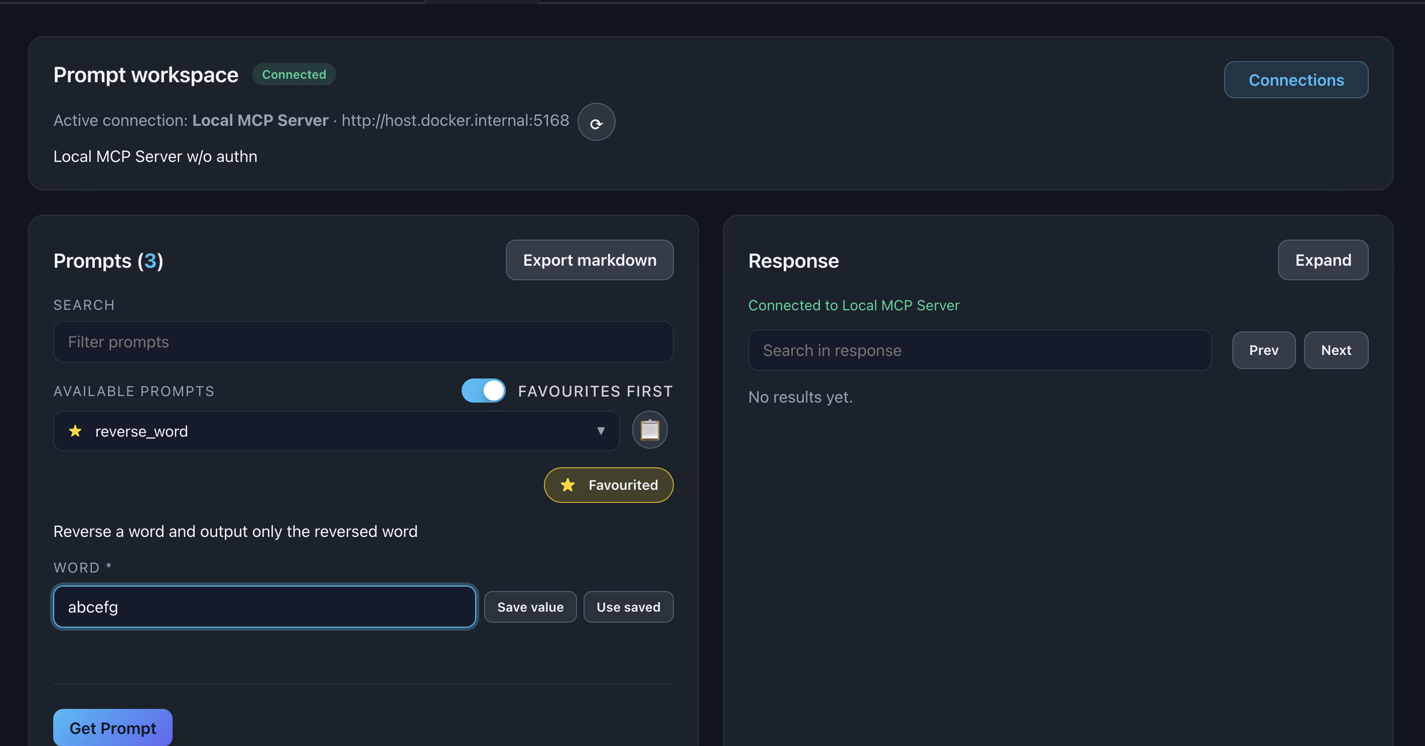Image resolution: width=1425 pixels, height=746 pixels.
Task: Unfavourite prompt via Favourited button
Action: coord(609,485)
